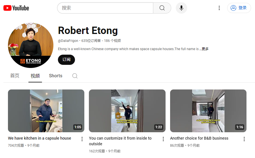Switch to the Shorts tab
Screen dimensions: 255x158
point(56,76)
